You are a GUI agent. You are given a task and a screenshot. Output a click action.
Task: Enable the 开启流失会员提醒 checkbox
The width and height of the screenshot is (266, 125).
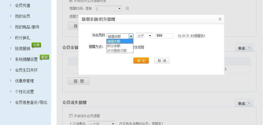[x=71, y=116]
